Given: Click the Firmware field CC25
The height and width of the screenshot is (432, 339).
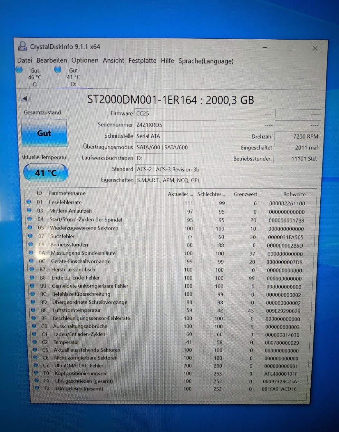Looking at the screenshot, I should click(x=175, y=113).
